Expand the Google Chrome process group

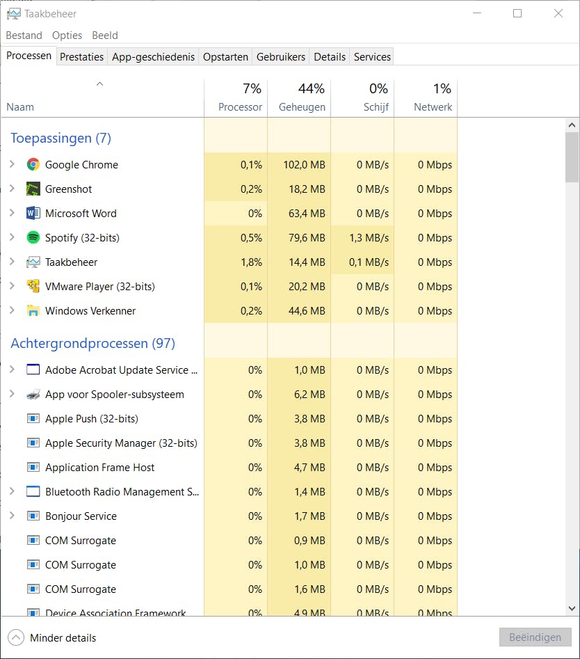tap(12, 165)
